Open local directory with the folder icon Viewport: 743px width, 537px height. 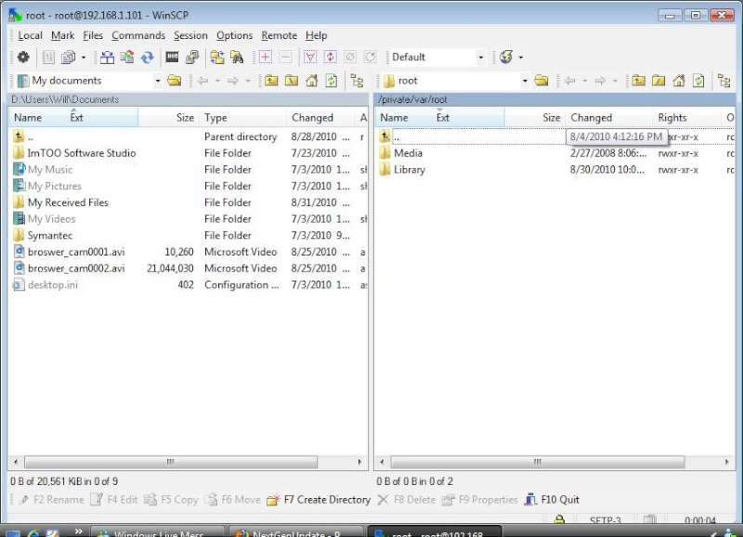(x=175, y=81)
